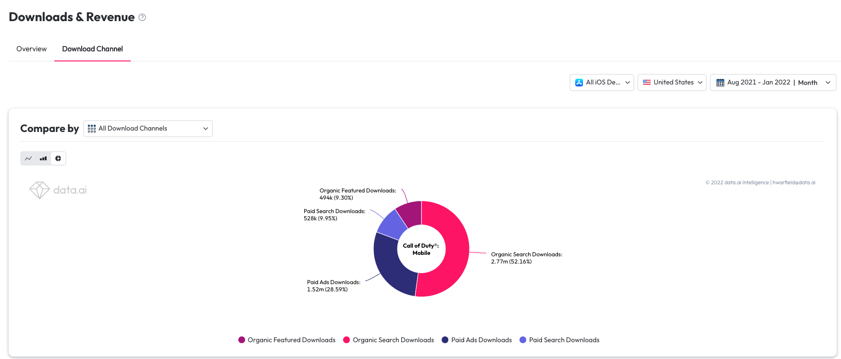Toggle Paid Ads Downloads legend item
The width and height of the screenshot is (841, 359).
(477, 340)
